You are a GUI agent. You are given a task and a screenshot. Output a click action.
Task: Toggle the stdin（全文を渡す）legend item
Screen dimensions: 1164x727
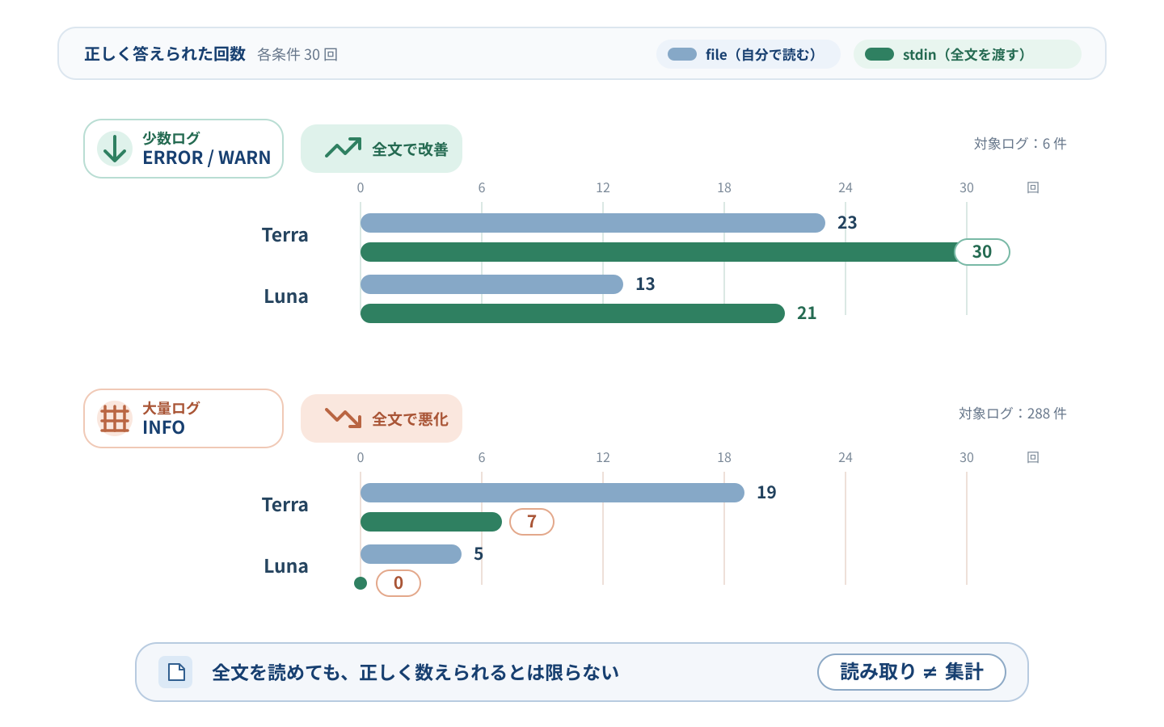(968, 54)
